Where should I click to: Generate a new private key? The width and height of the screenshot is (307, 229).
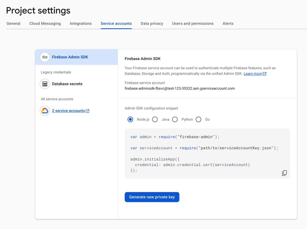pos(152,197)
